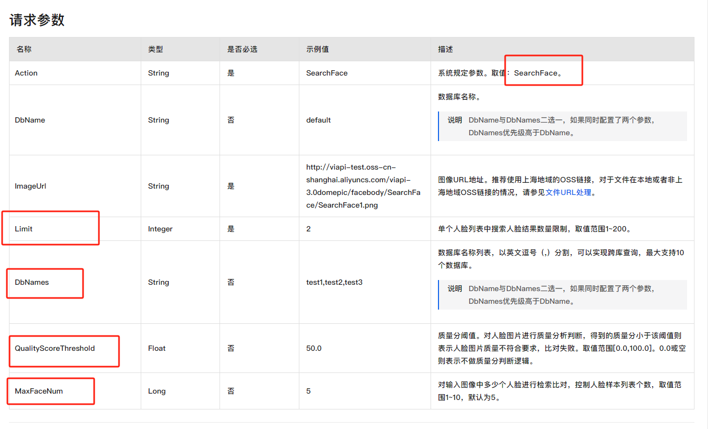Click the 示例值 column header

(317, 49)
